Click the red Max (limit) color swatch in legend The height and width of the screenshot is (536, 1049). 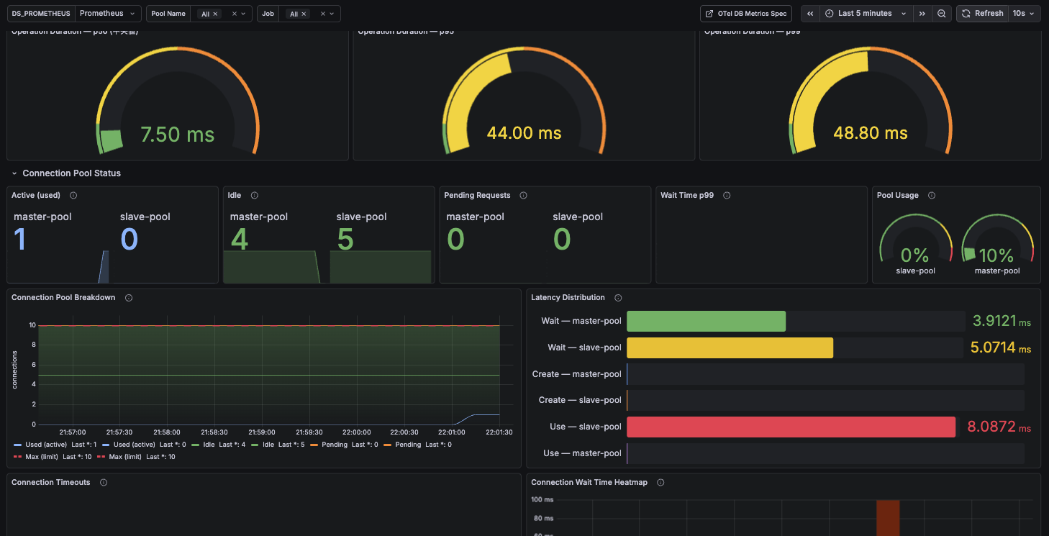pyautogui.click(x=19, y=456)
